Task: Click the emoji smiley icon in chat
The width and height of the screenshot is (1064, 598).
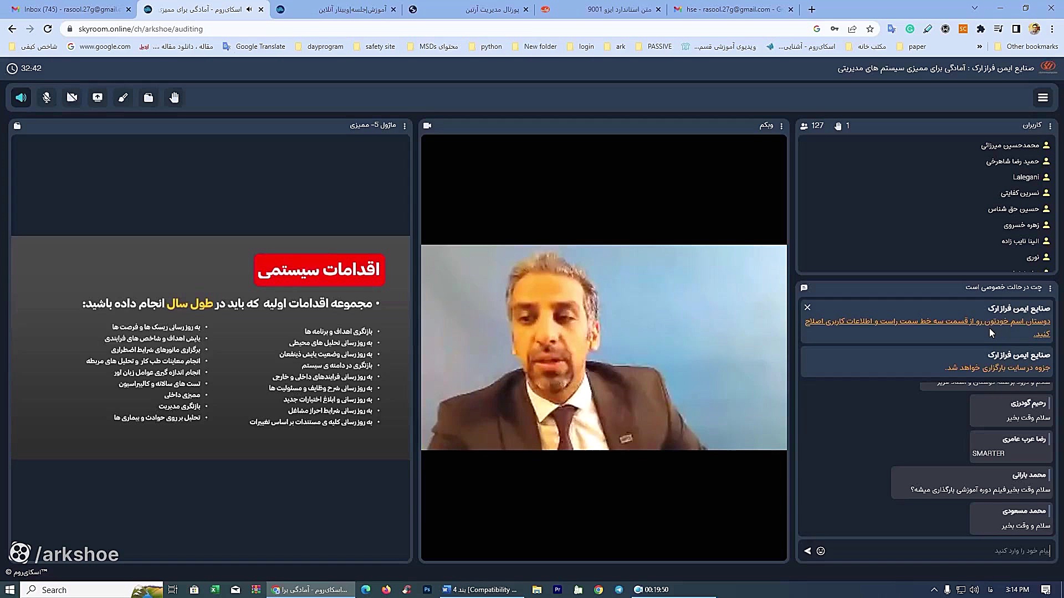Action: 821,551
